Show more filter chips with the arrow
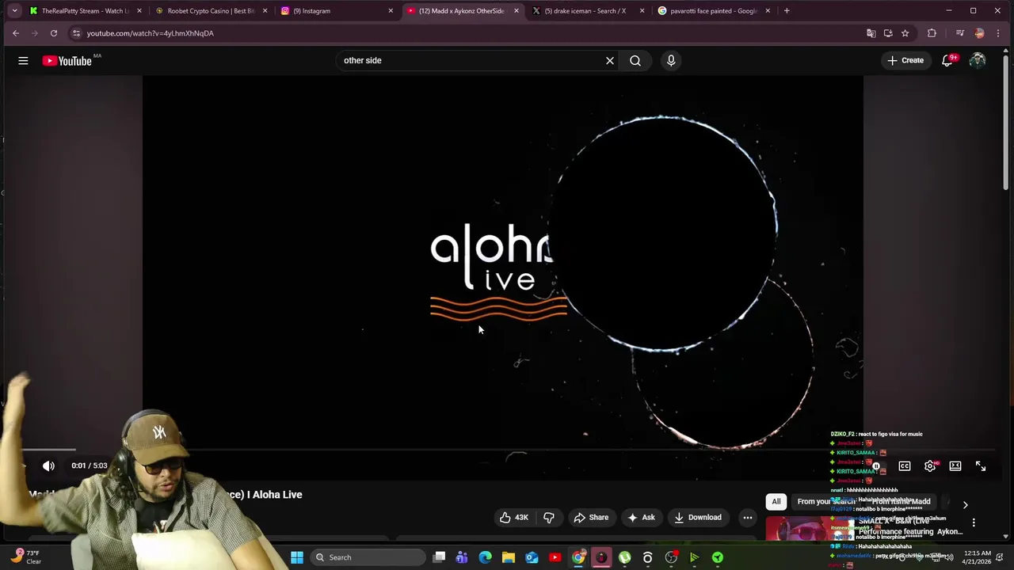The image size is (1014, 570). (965, 504)
